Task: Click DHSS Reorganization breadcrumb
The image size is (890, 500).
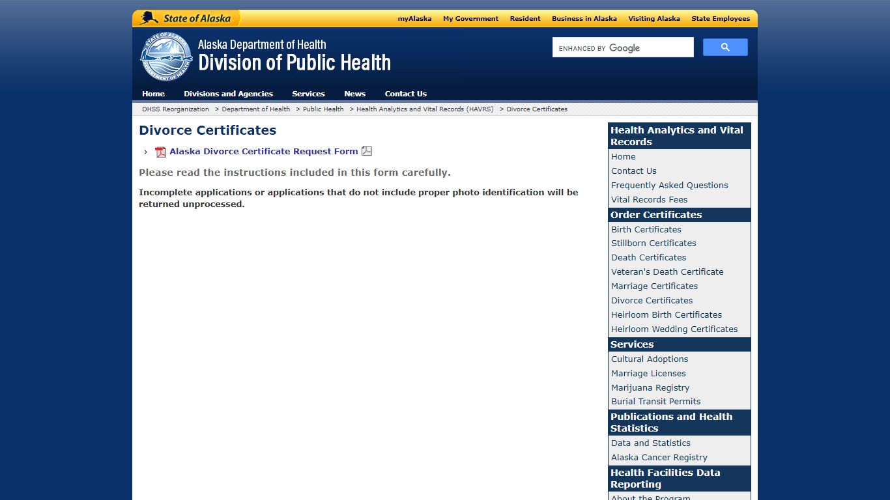Action: 175,109
